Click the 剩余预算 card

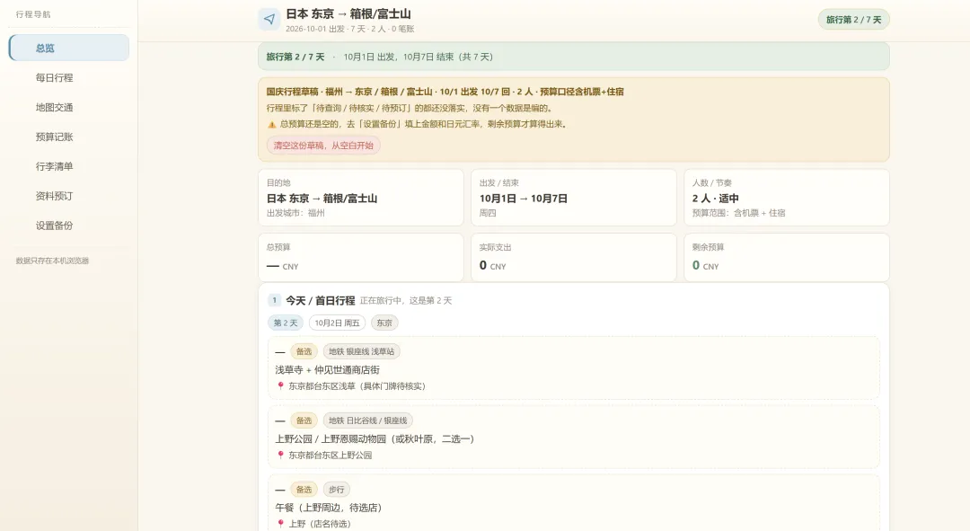click(786, 258)
